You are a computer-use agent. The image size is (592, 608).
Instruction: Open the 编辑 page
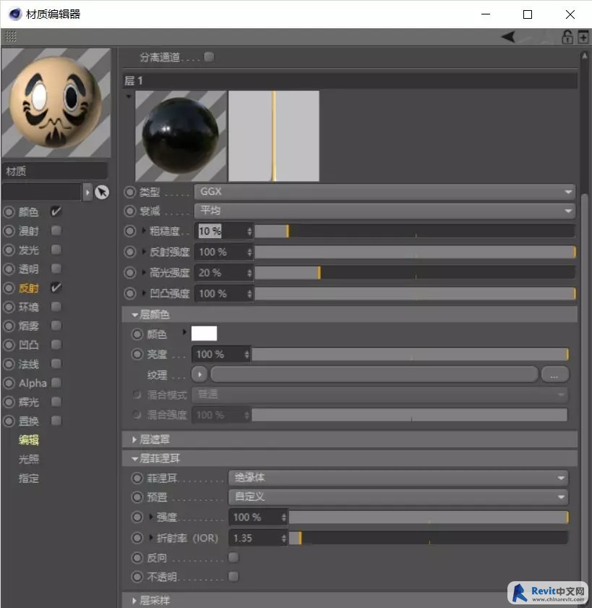pos(29,440)
